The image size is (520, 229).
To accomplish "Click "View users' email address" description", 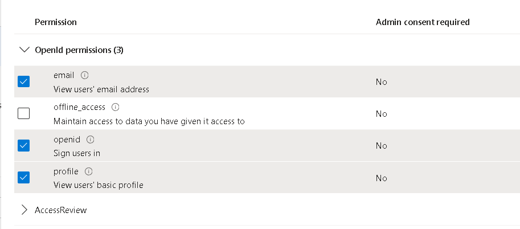I will tap(101, 89).
